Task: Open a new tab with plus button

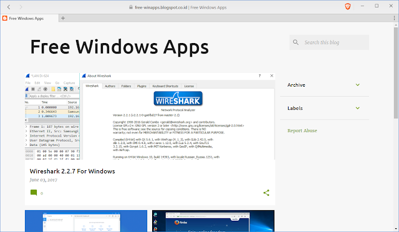Action: click(63, 18)
